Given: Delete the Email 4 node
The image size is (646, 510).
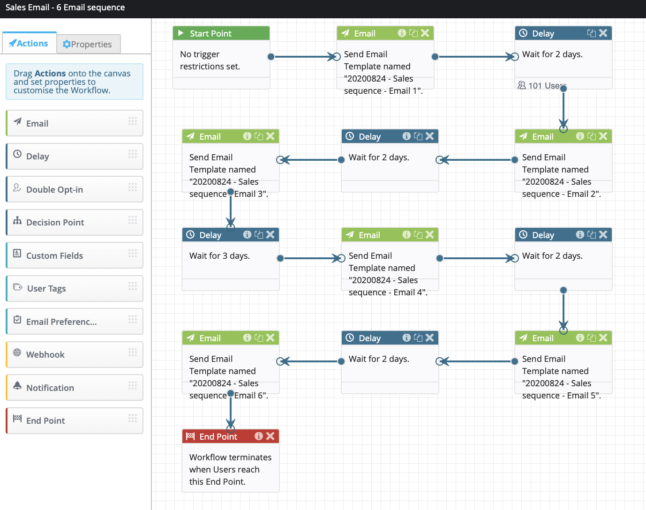Looking at the screenshot, I should point(430,234).
